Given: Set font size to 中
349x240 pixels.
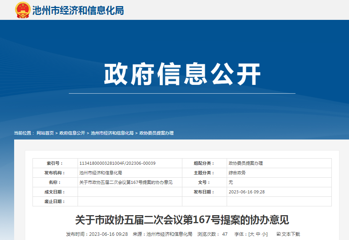Looking at the screenshot, I should (x=258, y=234).
